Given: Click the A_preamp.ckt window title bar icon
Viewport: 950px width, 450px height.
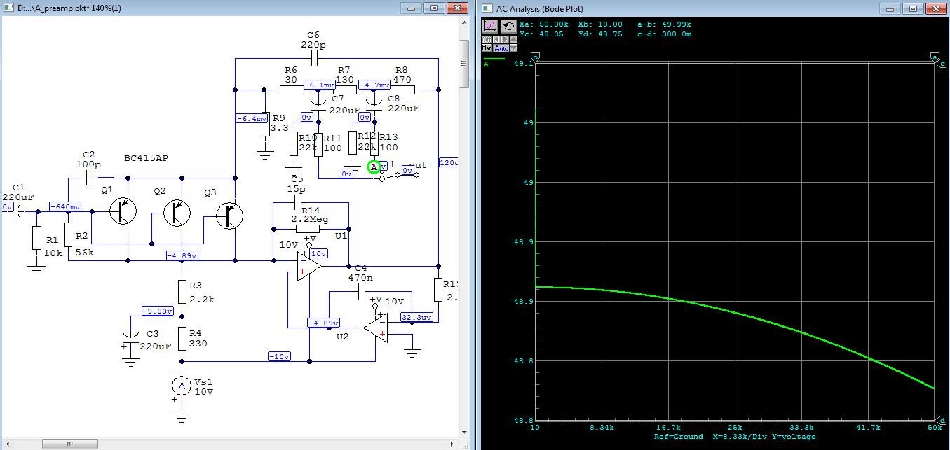Looking at the screenshot, I should pyautogui.click(x=7, y=8).
